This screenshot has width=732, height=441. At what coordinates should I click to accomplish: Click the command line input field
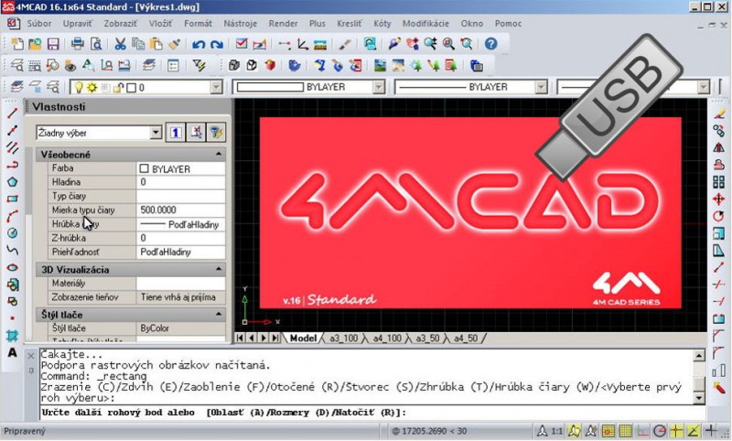tap(372, 413)
